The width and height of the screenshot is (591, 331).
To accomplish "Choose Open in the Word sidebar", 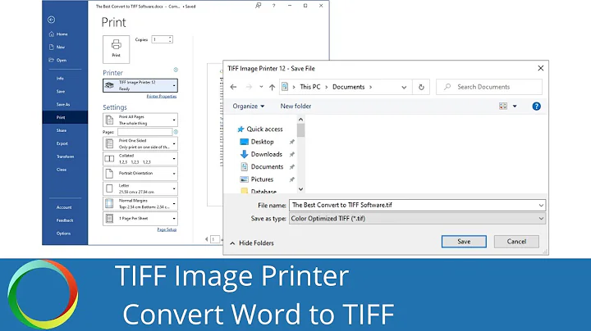I will pos(57,60).
